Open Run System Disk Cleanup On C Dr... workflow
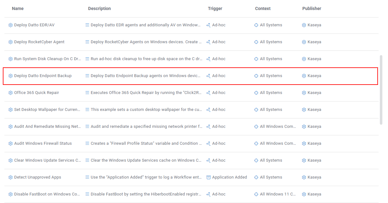This screenshot has height=203, width=388. 47,59
